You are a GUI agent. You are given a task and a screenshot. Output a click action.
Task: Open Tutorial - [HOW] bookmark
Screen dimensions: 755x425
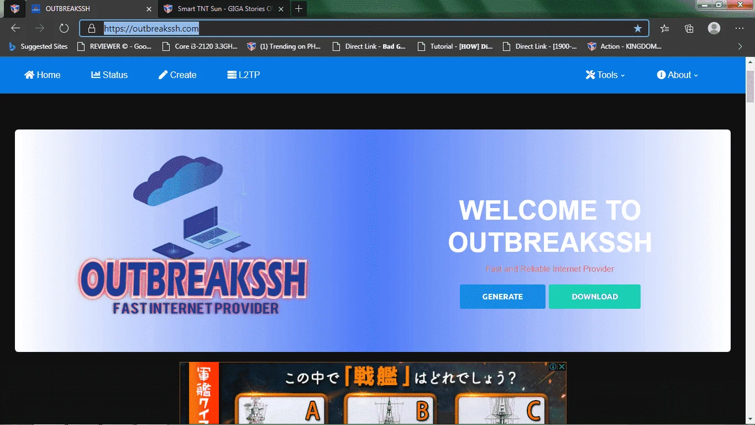(455, 46)
